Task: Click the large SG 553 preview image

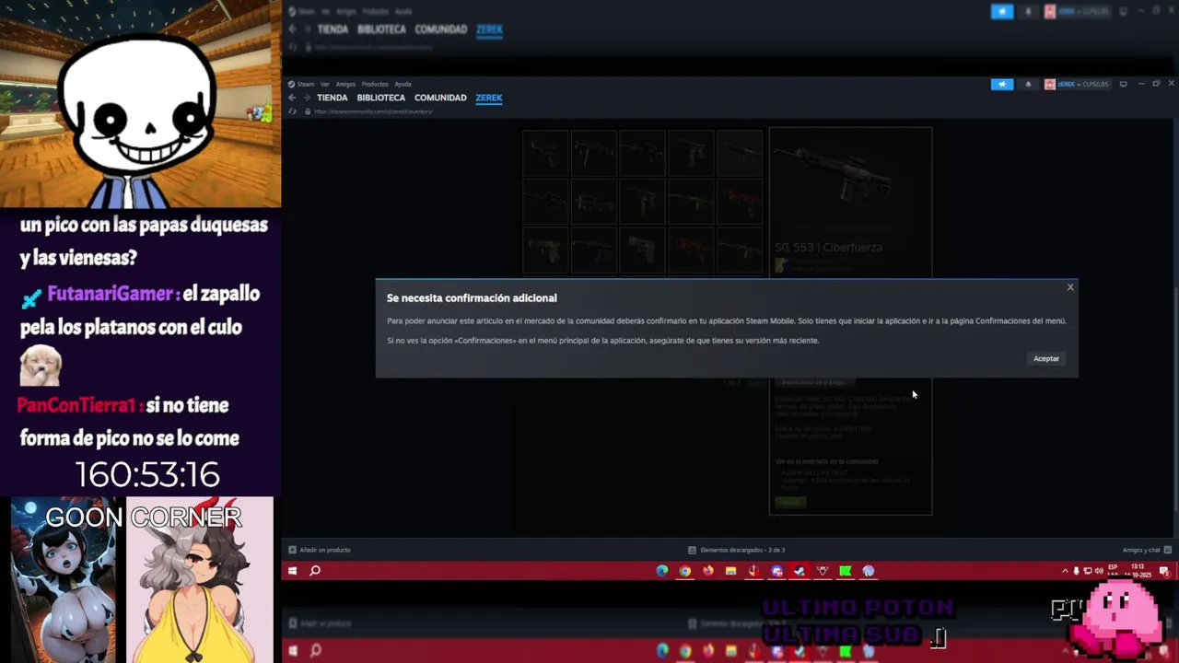Action: pos(850,181)
